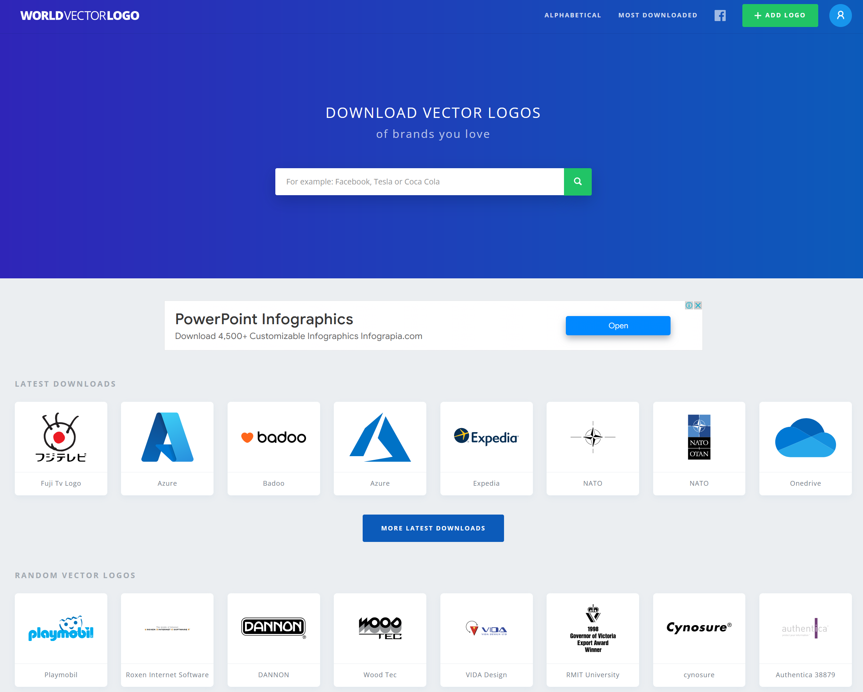863x692 pixels.
Task: Click the Fuji Tv Logo thumbnail
Action: 61,438
